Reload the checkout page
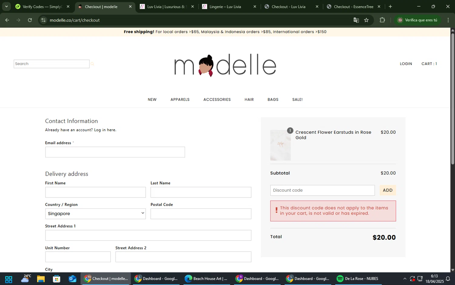This screenshot has height=285, width=455. [x=30, y=20]
